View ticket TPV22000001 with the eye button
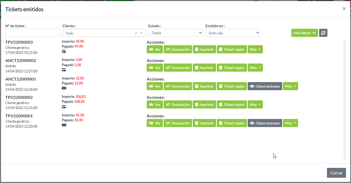The height and width of the screenshot is (183, 351). [155, 123]
